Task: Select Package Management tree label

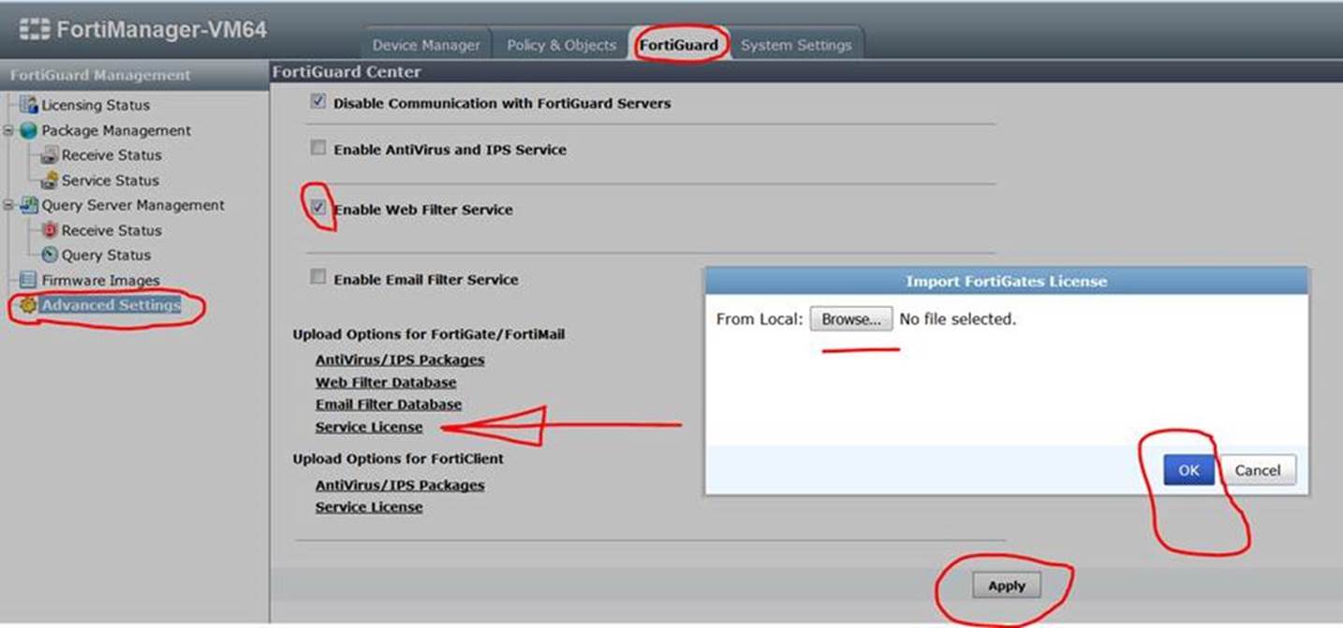Action: coord(116,131)
